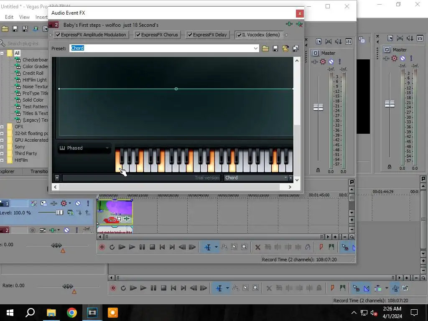Save preset with floppy icon beside Preset field
Viewport: 428px width, 321px height.
pyautogui.click(x=275, y=48)
